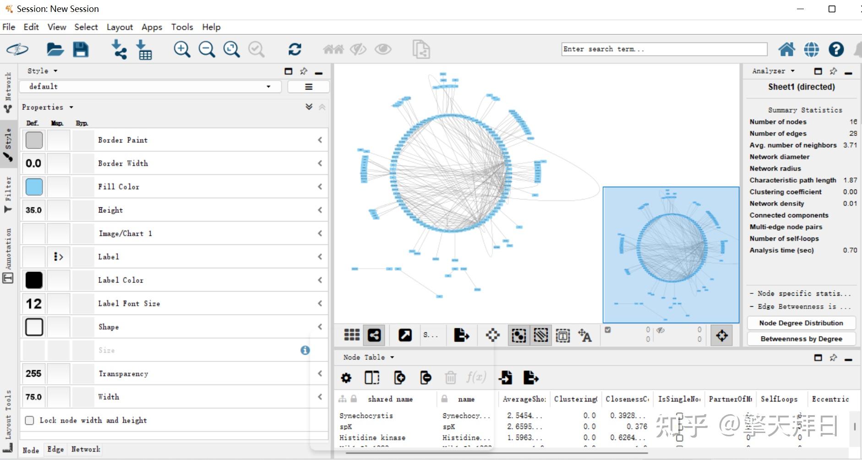This screenshot has width=862, height=460.
Task: Click the Betweenness by Degree button
Action: (x=801, y=339)
